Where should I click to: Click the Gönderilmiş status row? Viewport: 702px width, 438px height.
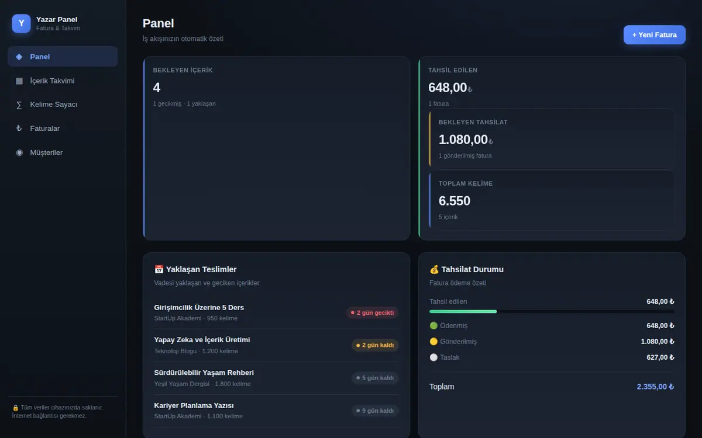click(x=552, y=342)
